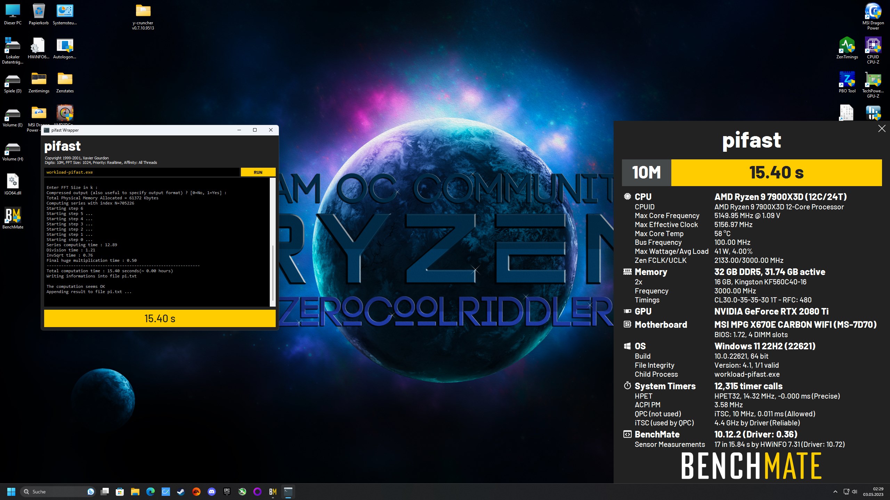Click the 12,315 timer calls value

point(748,386)
